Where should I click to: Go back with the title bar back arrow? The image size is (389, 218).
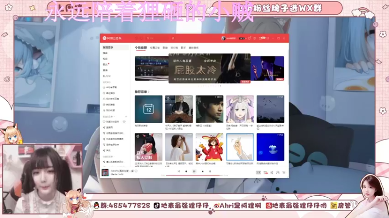(x=137, y=38)
